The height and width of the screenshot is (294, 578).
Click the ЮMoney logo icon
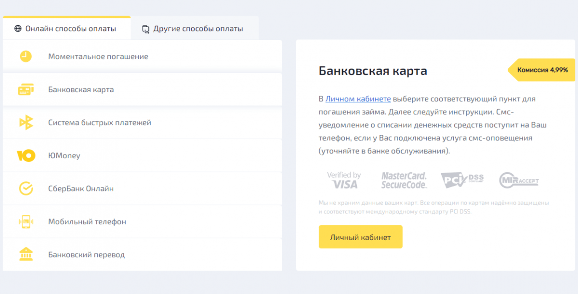[x=26, y=156]
